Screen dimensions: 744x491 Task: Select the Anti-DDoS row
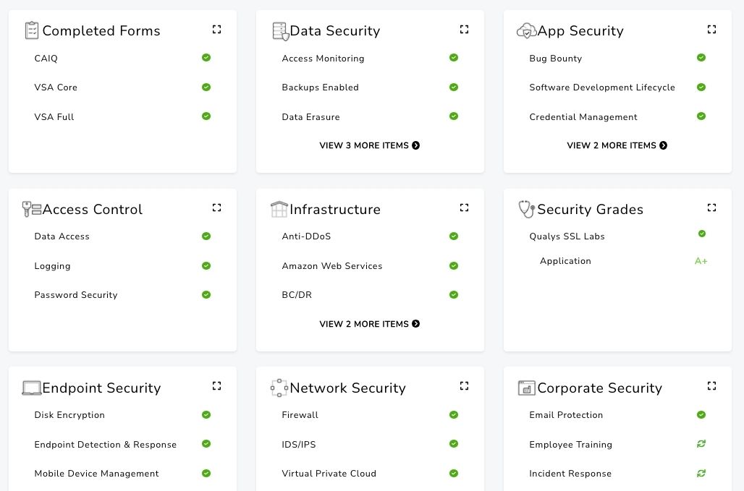click(370, 236)
